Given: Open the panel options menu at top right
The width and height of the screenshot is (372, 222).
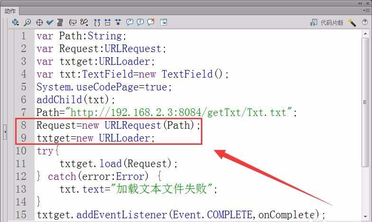Looking at the screenshot, I should click(366, 10).
